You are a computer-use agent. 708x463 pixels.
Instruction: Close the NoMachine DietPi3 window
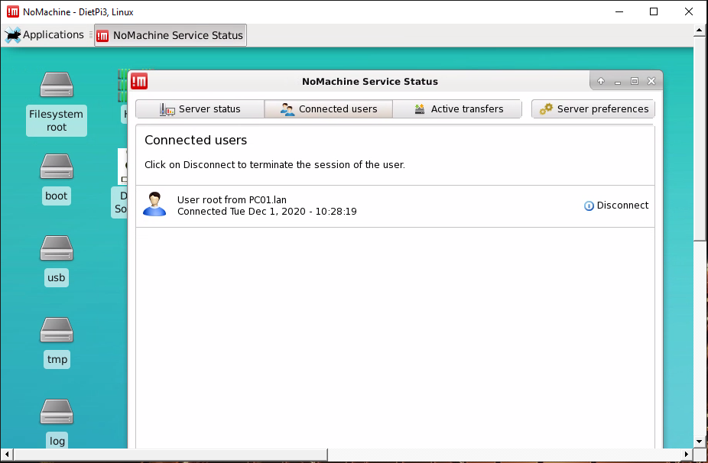(689, 11)
